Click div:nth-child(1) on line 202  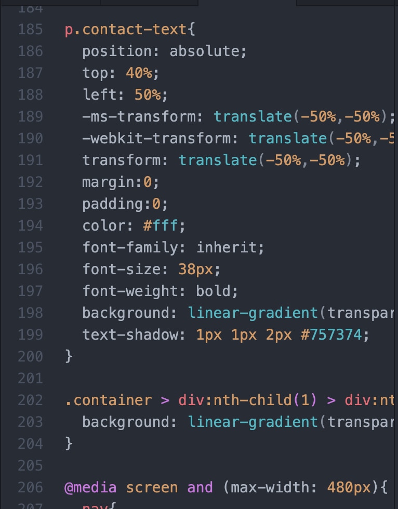tap(247, 400)
